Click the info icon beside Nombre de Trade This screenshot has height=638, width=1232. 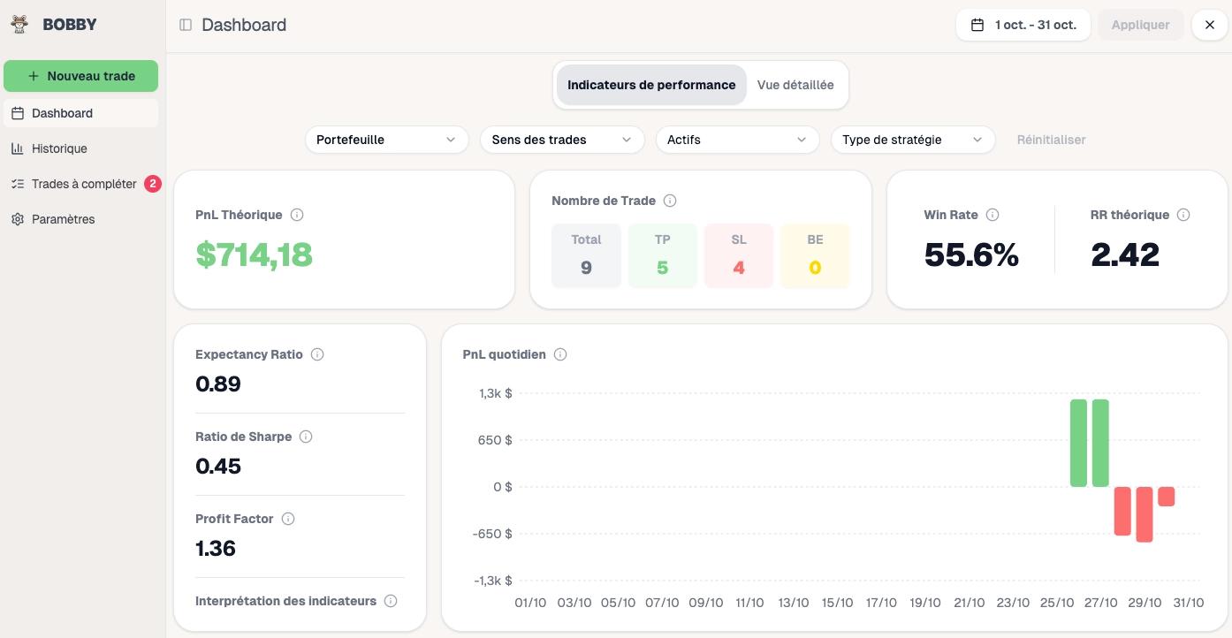pyautogui.click(x=670, y=201)
